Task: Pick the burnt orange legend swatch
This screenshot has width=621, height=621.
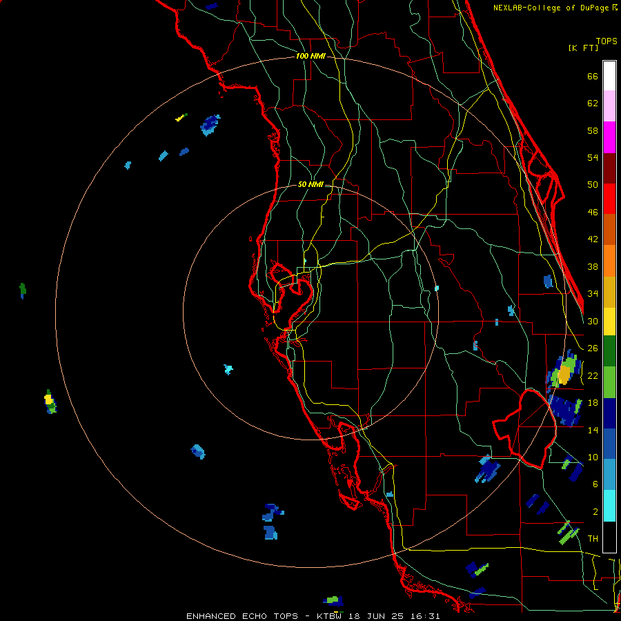Action: 609,230
